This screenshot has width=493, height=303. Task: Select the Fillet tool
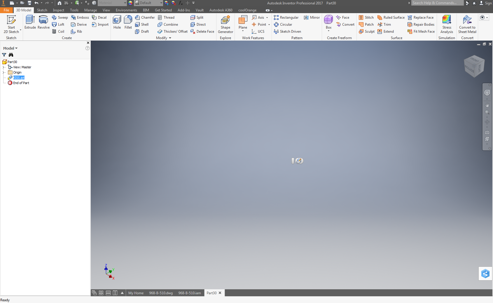(x=128, y=22)
